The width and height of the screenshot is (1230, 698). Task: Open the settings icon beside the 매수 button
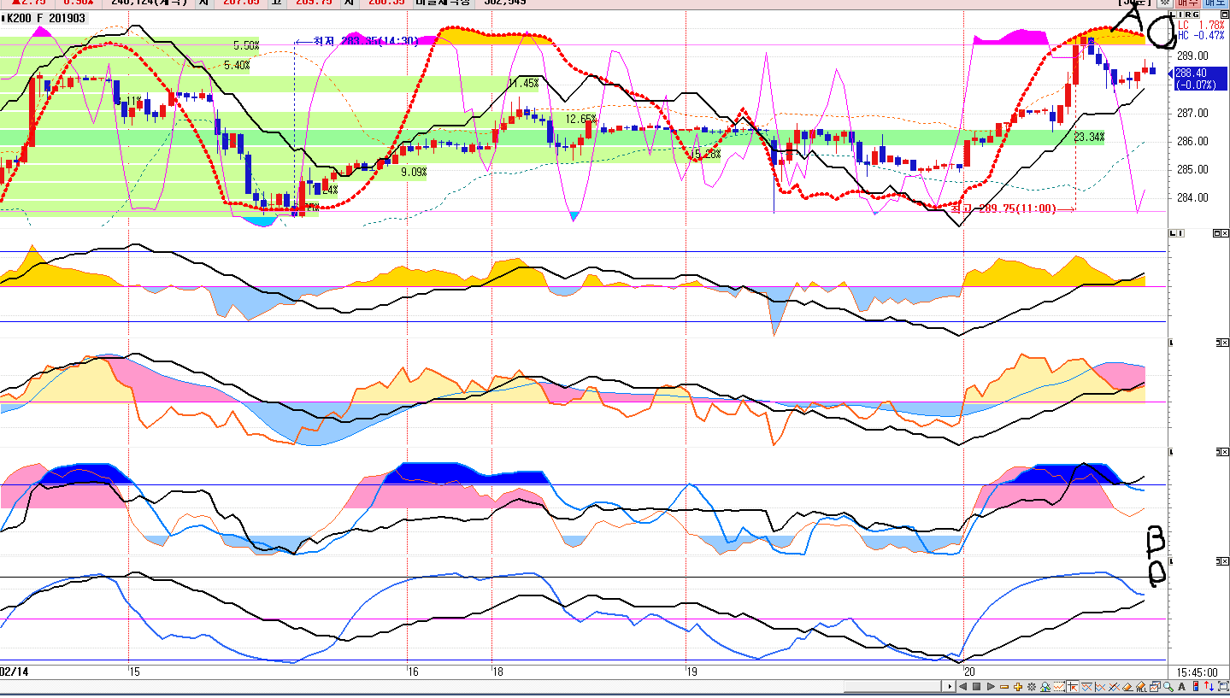[x=1165, y=3]
